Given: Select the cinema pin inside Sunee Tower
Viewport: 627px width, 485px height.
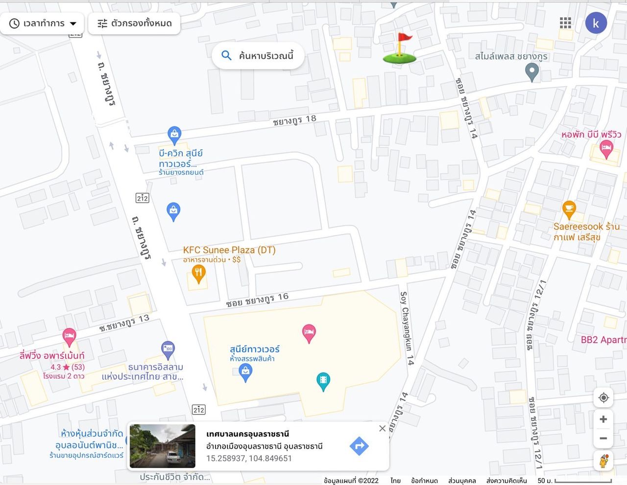Looking at the screenshot, I should pos(323,382).
